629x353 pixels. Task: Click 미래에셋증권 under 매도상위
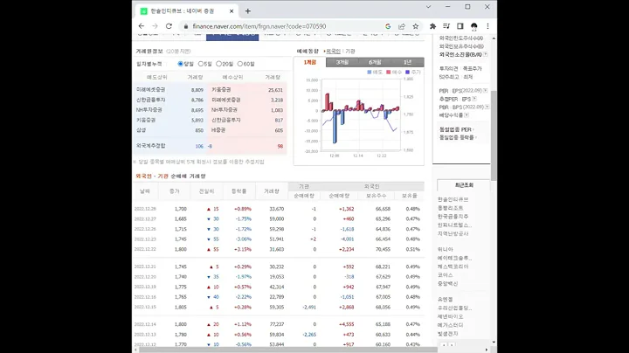point(150,90)
